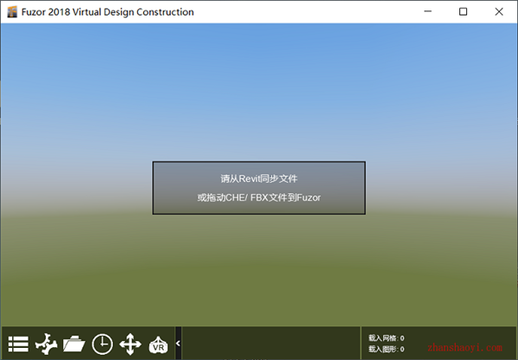Activate the move arrows tool
This screenshot has width=518, height=360.
(x=130, y=344)
